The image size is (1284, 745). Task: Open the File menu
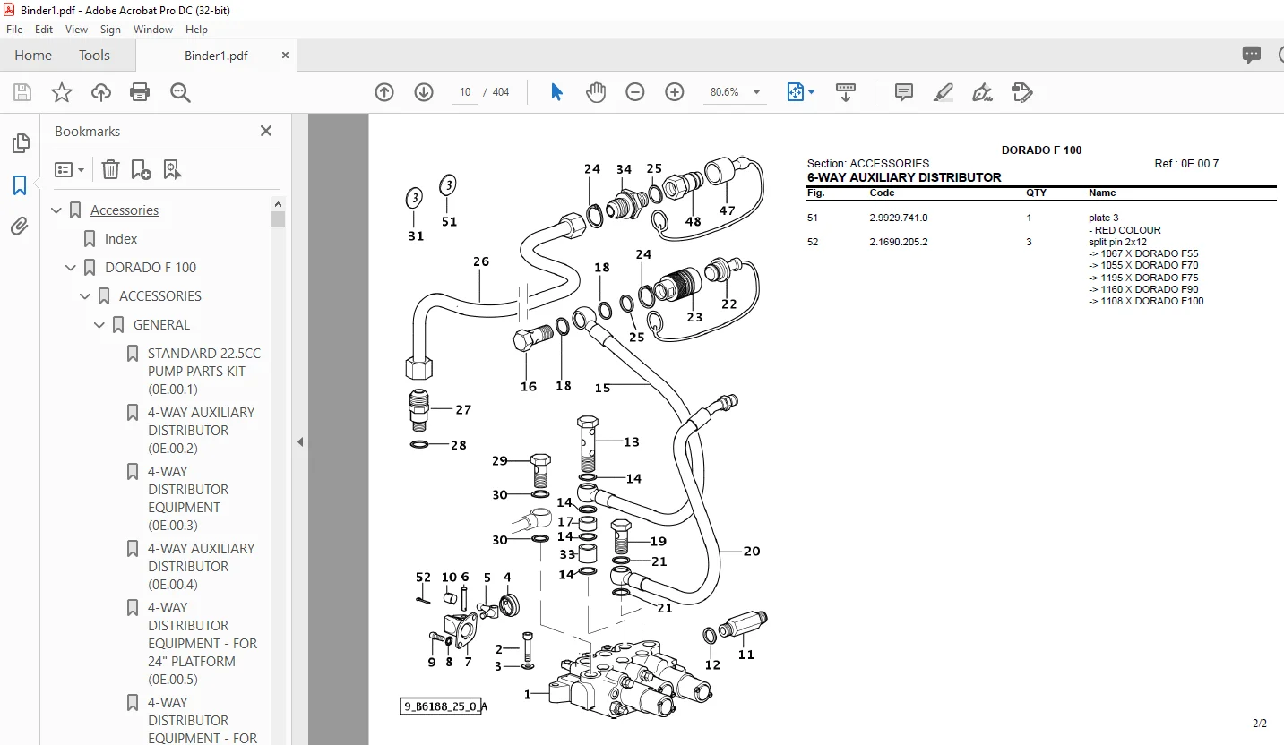(14, 30)
